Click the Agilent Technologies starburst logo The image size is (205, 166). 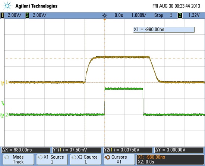(x=7, y=6)
